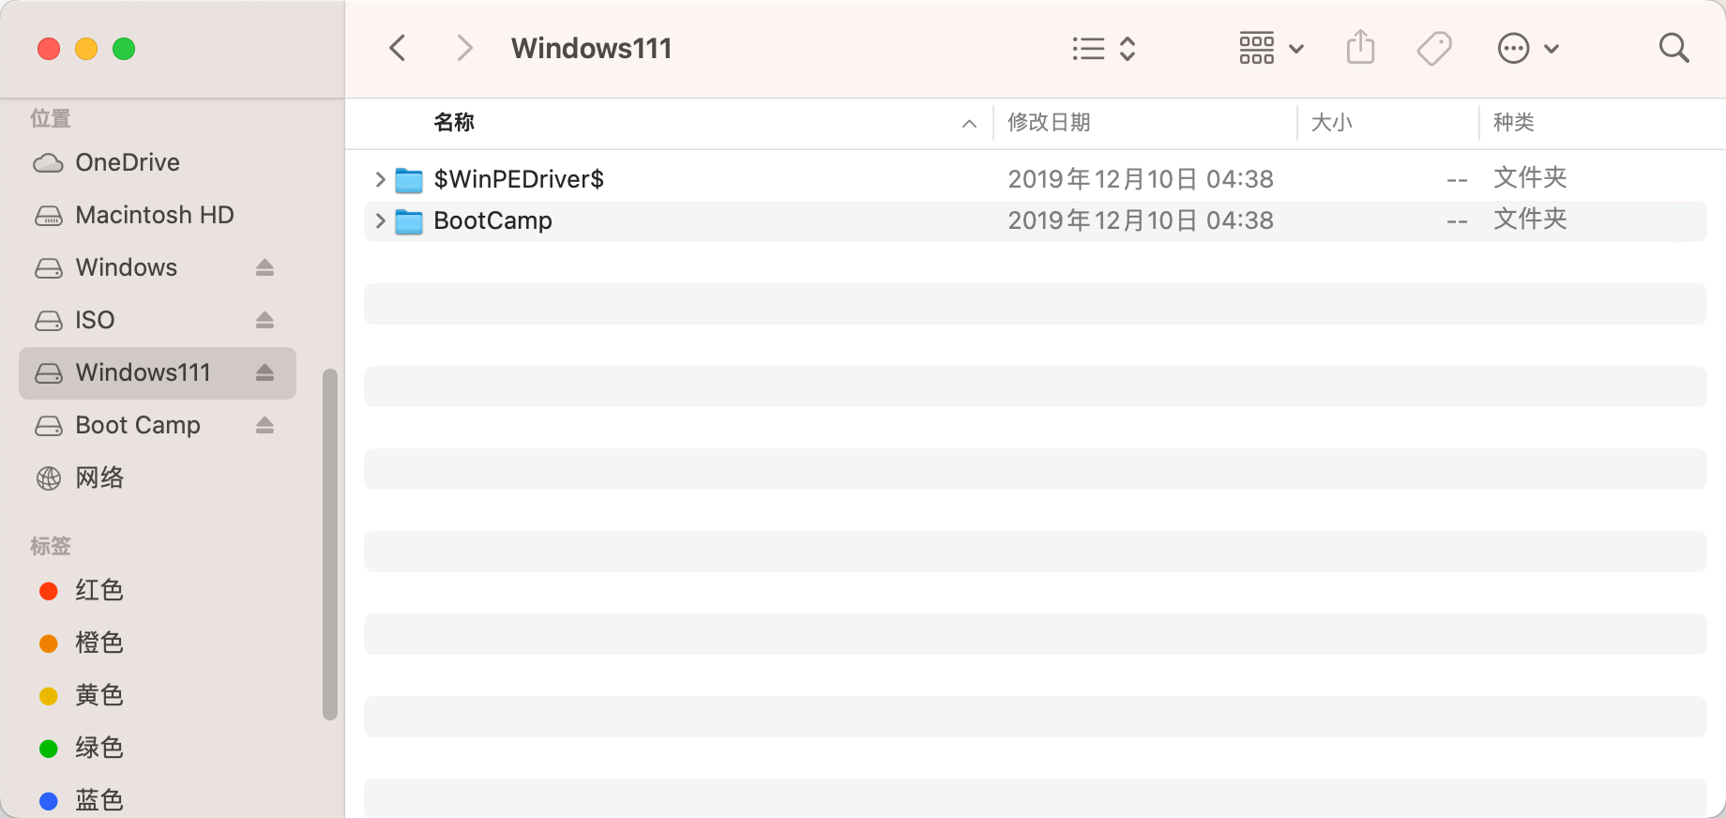Viewport: 1726px width, 818px height.
Task: Select Macintosh HD in the sidebar
Action: click(x=158, y=215)
